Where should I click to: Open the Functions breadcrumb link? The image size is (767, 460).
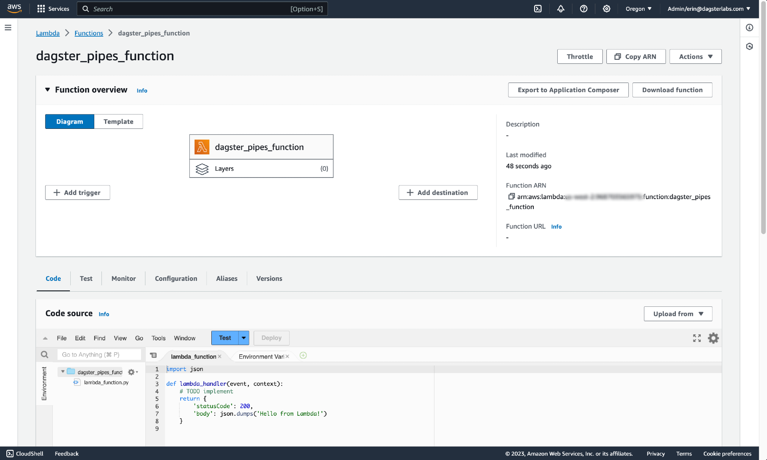(x=89, y=33)
